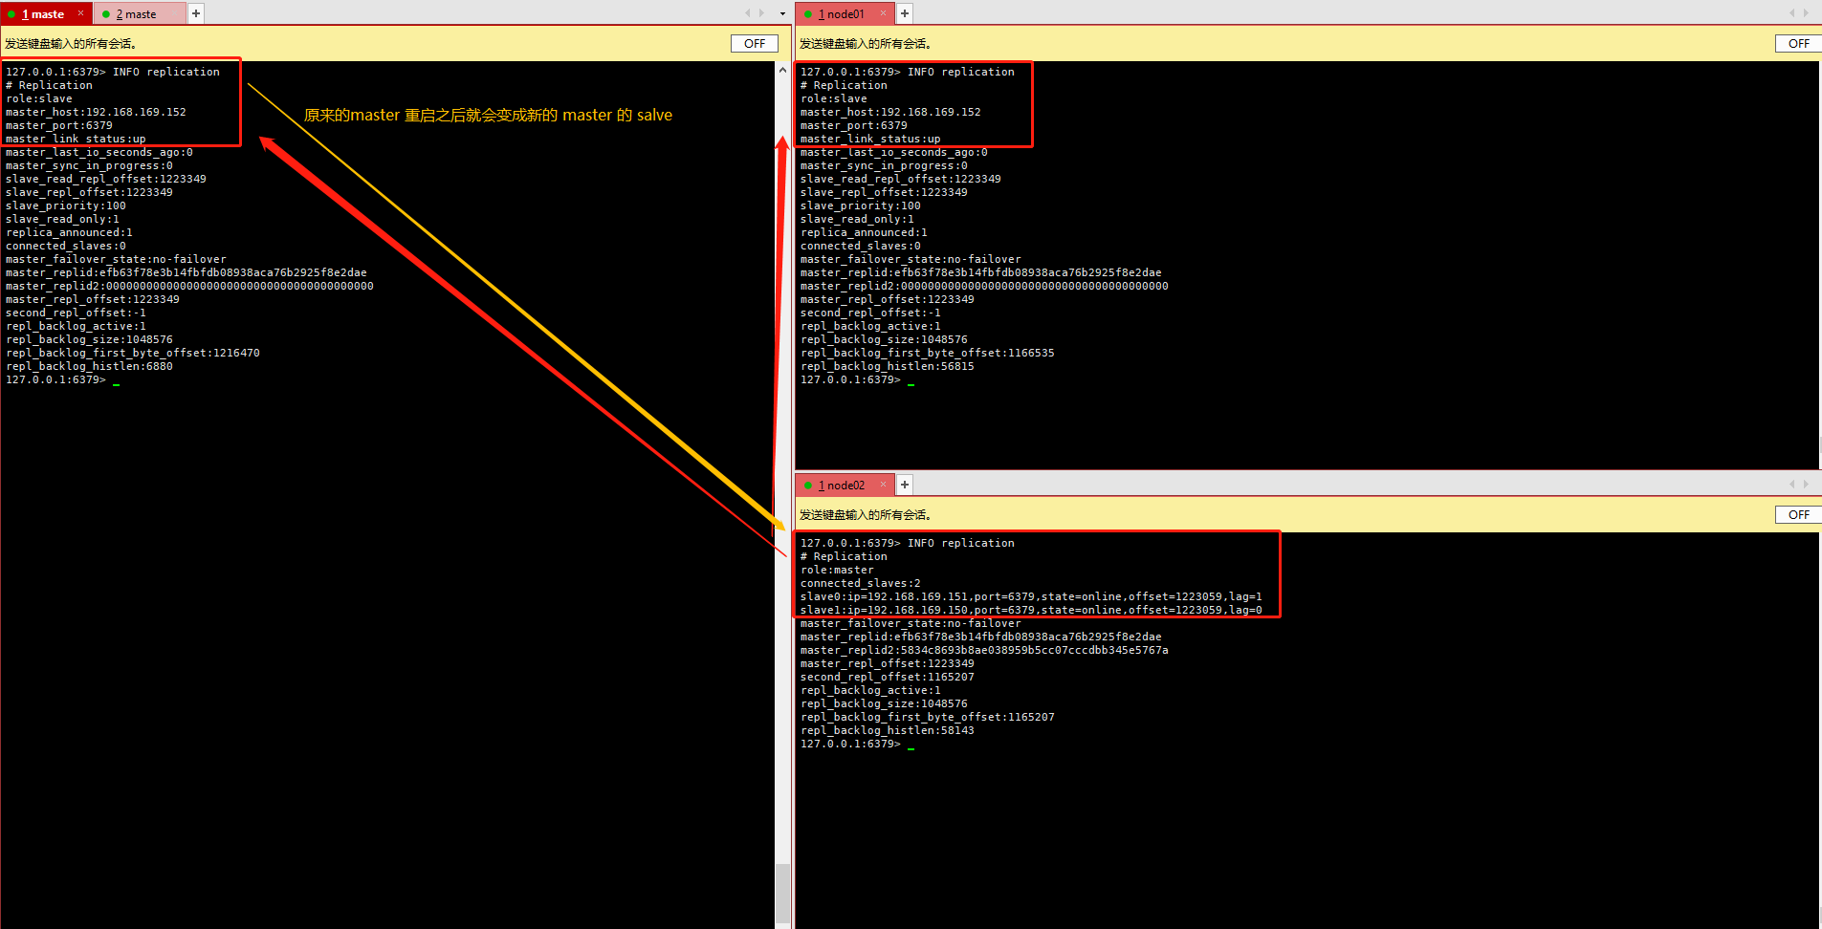Show previous tabs in node01 pane
The height and width of the screenshot is (929, 1822).
(1791, 13)
